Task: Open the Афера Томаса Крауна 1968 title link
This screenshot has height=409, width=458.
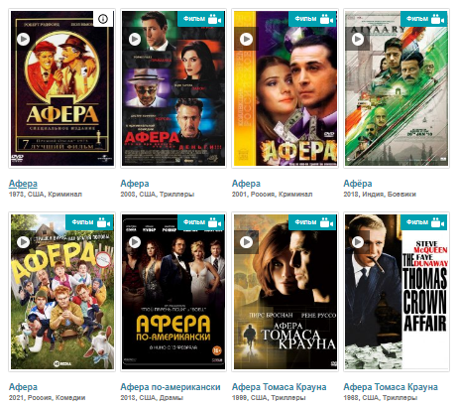Action: pos(391,387)
